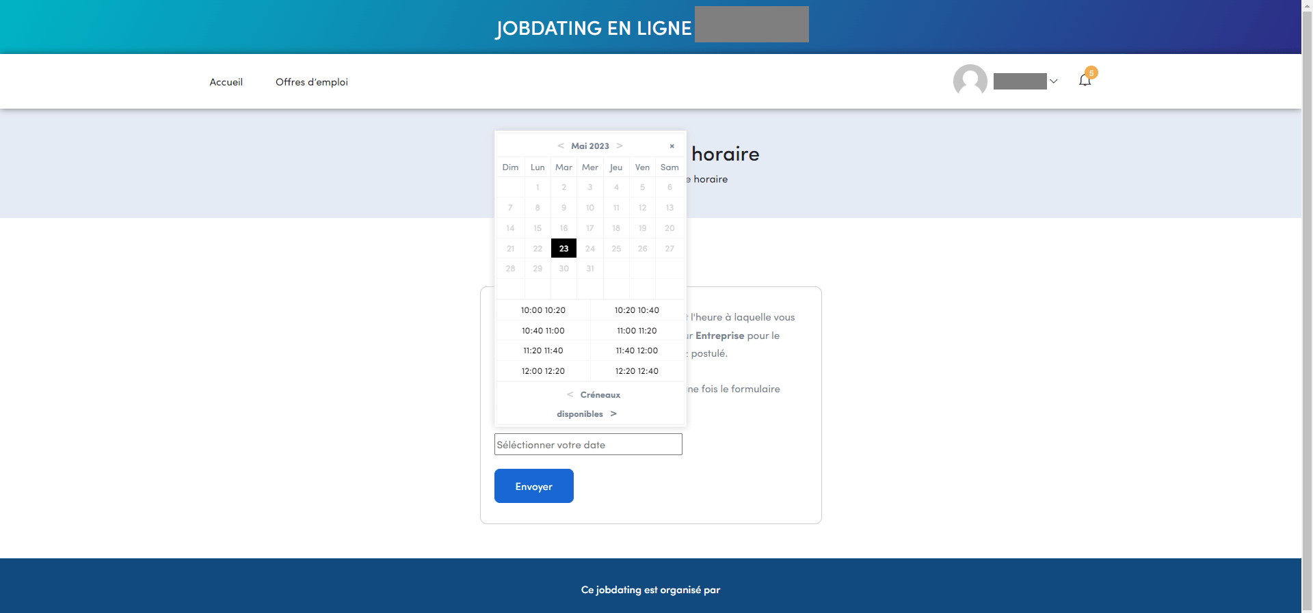
Task: Choose the 10:20 10:40 time slot
Action: pos(637,310)
